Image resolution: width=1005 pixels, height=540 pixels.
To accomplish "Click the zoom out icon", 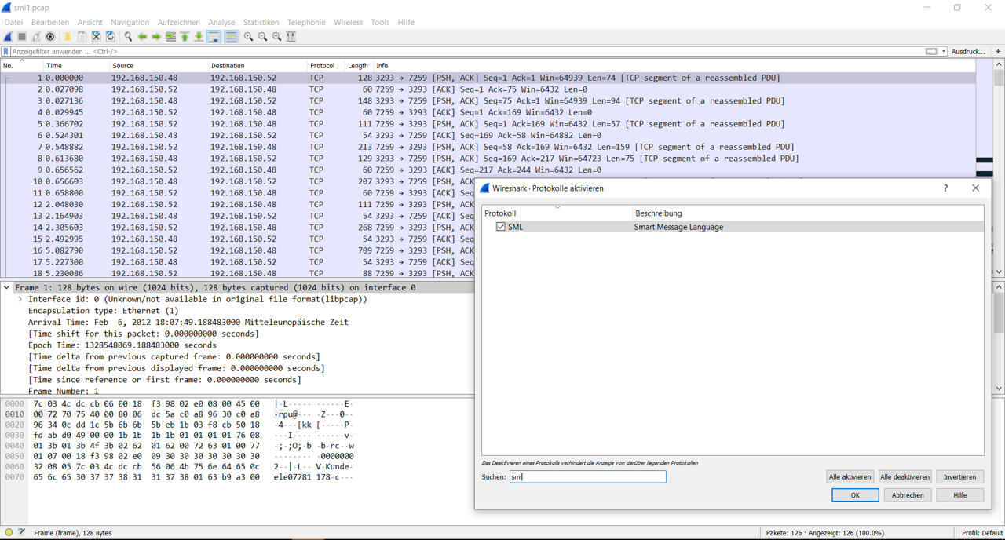I will tap(262, 37).
